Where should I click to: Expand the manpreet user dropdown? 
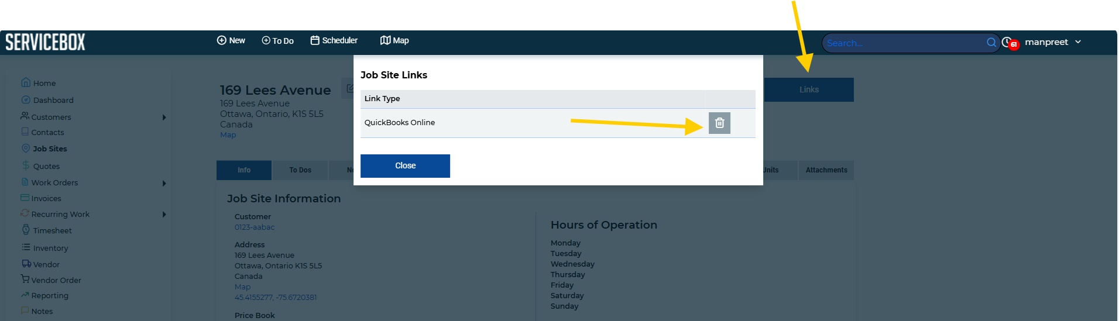[1053, 42]
